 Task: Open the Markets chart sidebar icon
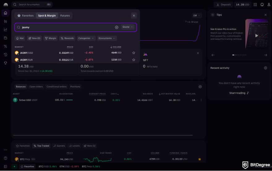[x=6, y=30]
